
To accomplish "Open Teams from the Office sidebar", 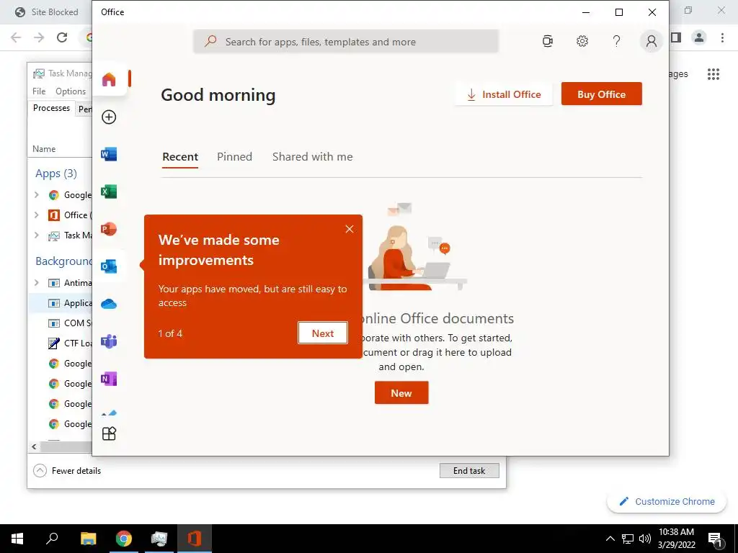I will [x=109, y=341].
